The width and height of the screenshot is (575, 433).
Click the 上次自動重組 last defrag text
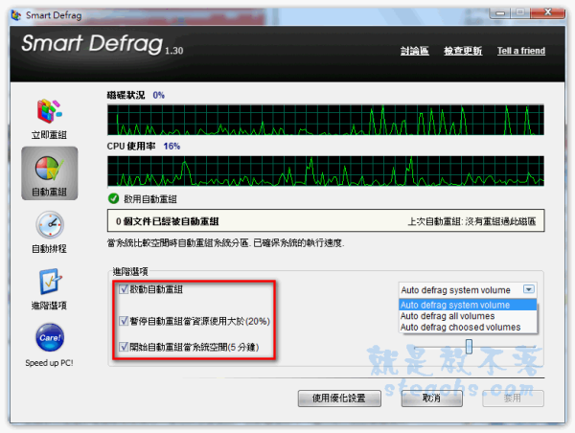pyautogui.click(x=471, y=221)
